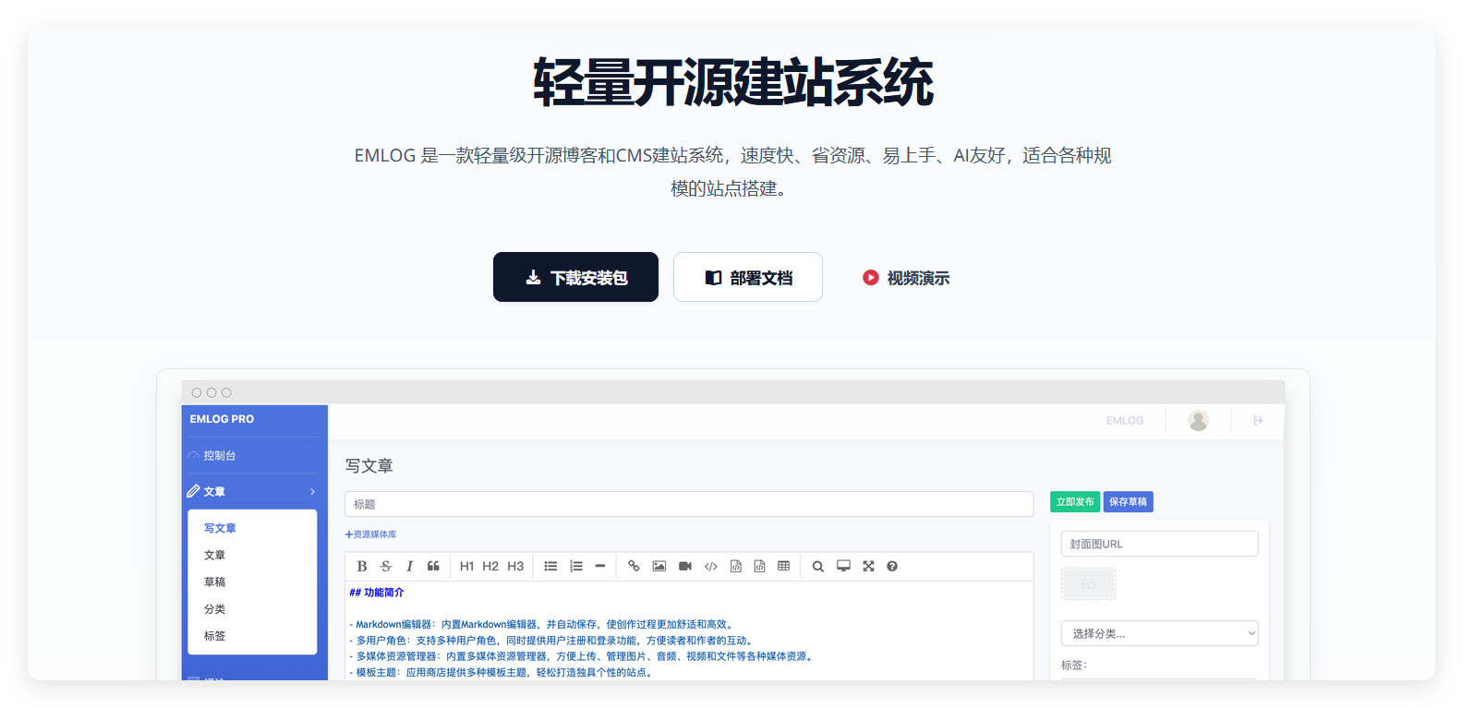The image size is (1463, 708).
Task: Select 标签 in the sidebar submenu
Action: [214, 636]
